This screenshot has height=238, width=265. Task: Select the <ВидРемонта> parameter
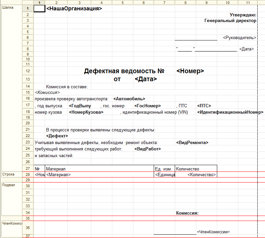tap(192, 143)
